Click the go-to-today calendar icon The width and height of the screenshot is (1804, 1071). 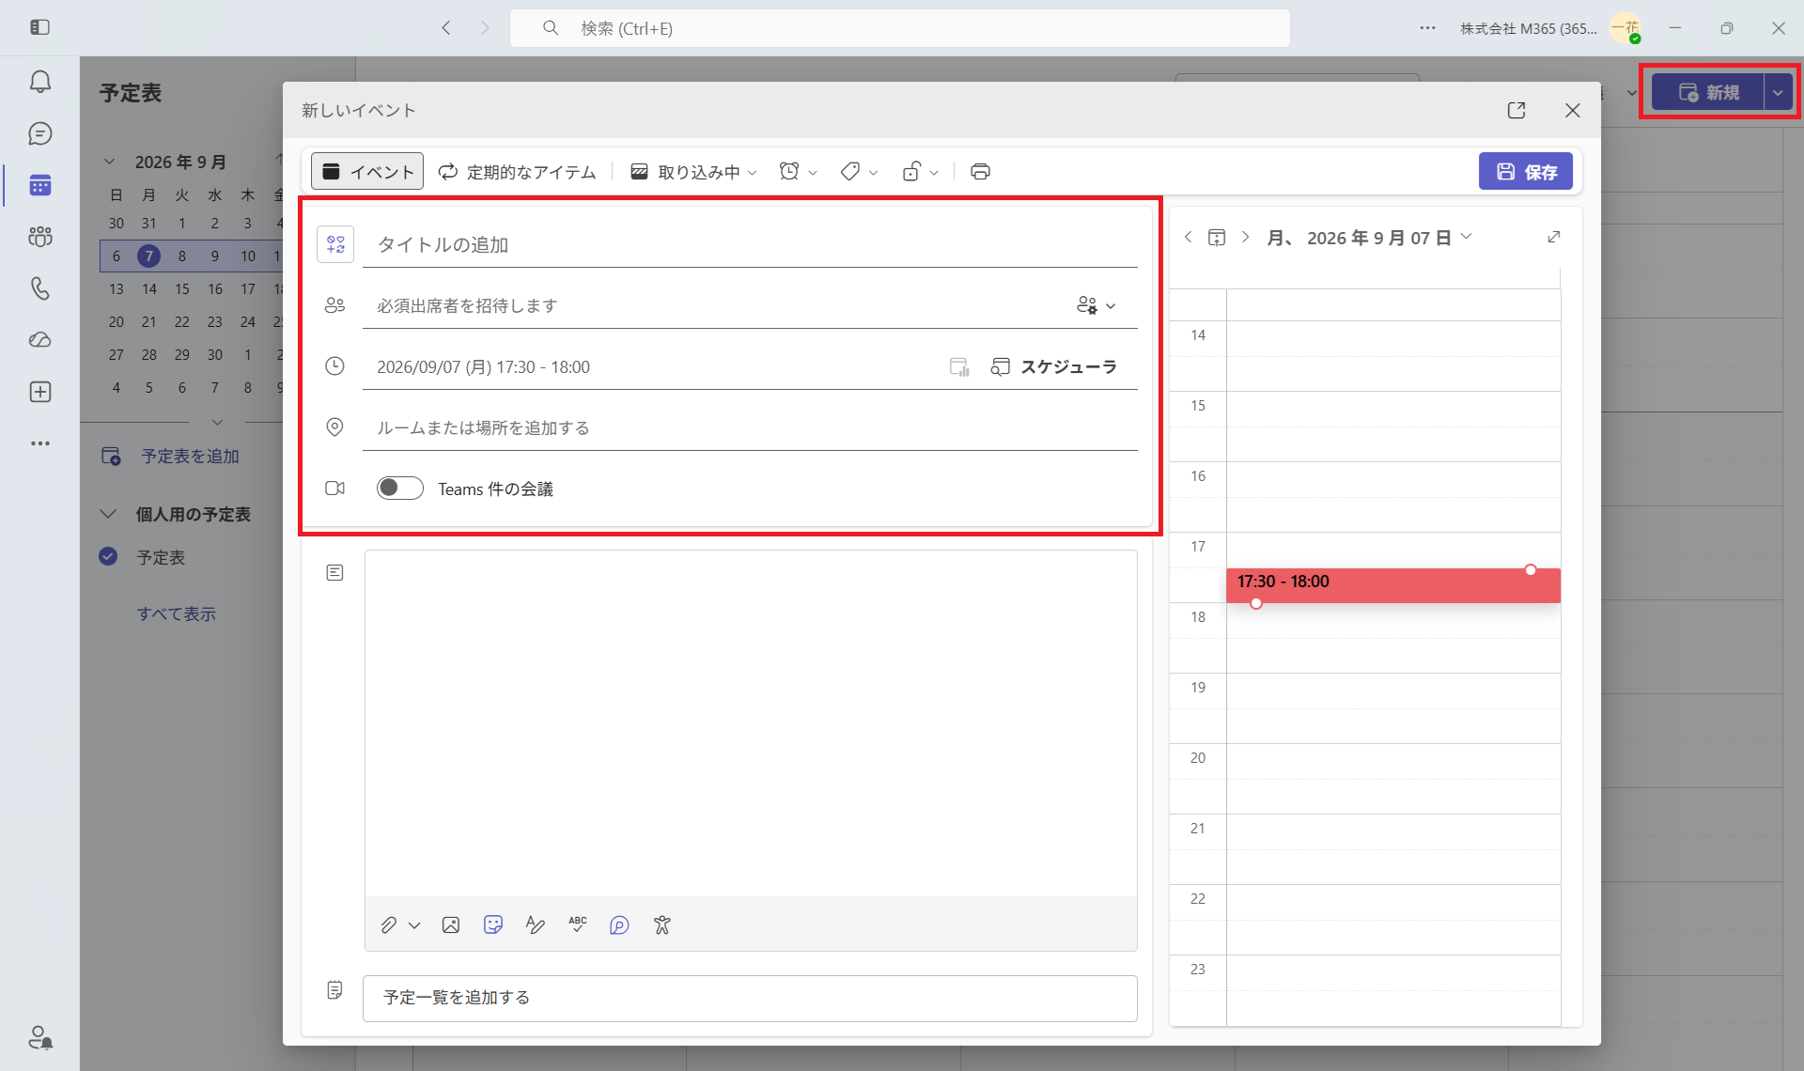pos(1217,238)
